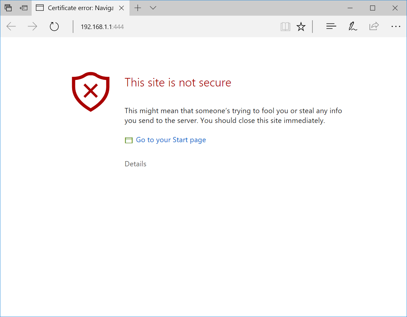Image resolution: width=407 pixels, height=317 pixels.
Task: Click Go to your Start page link
Action: pos(171,140)
